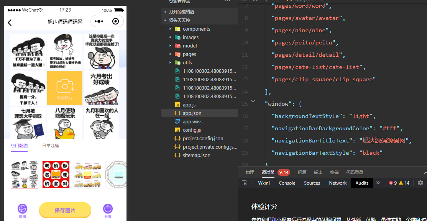Open the 构建 panel tab
This screenshot has width=427, height=221.
250,172
